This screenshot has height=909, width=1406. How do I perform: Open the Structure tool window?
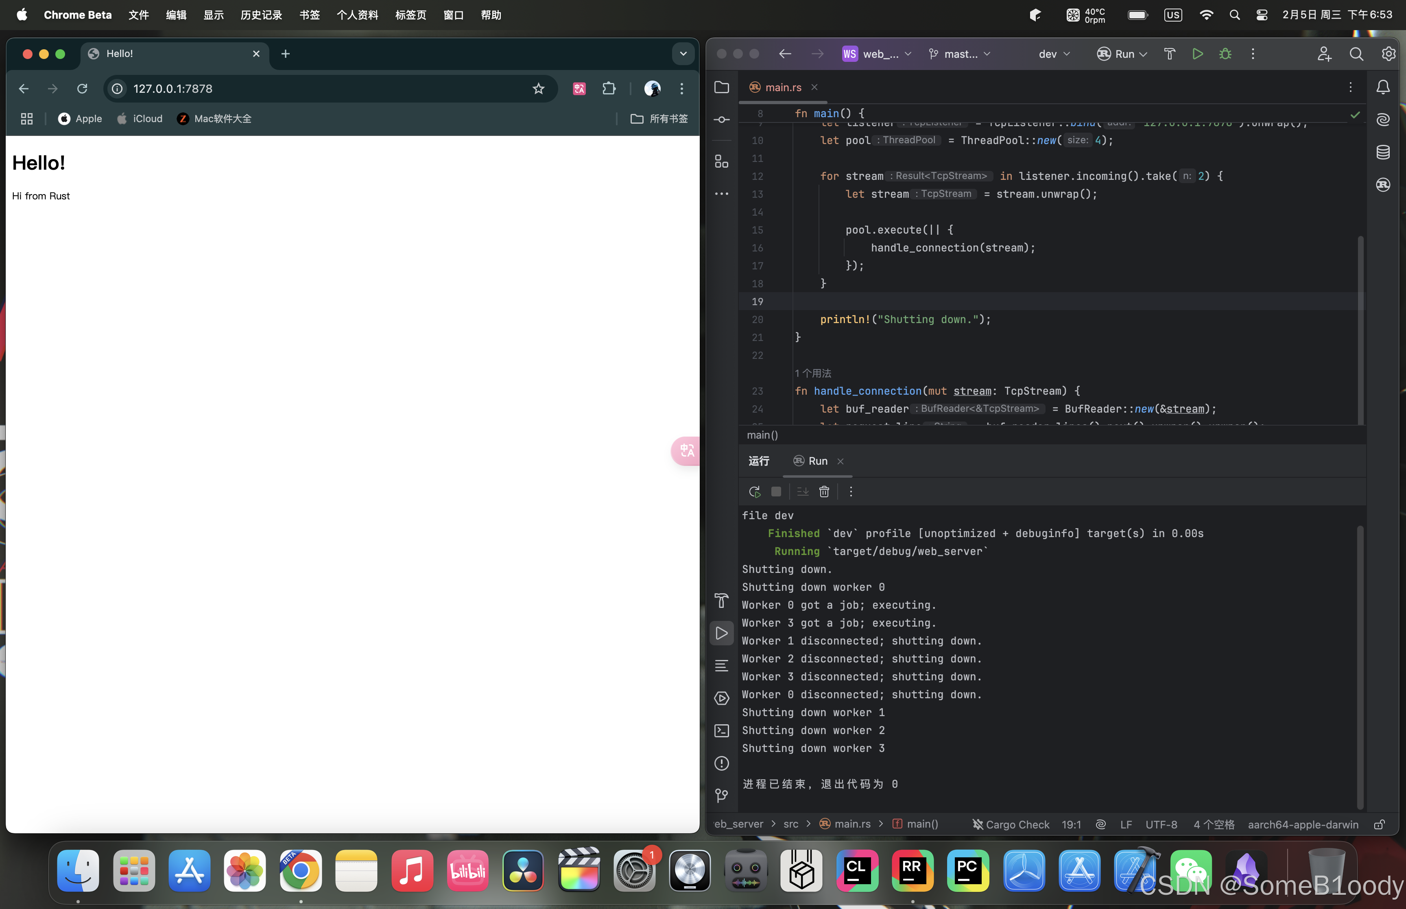click(722, 161)
